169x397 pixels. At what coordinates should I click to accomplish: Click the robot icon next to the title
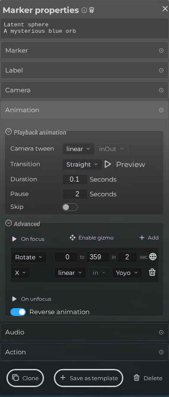click(x=91, y=10)
